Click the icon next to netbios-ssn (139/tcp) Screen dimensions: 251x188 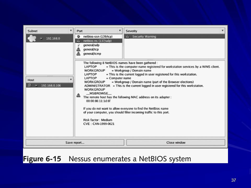(x=78, y=37)
